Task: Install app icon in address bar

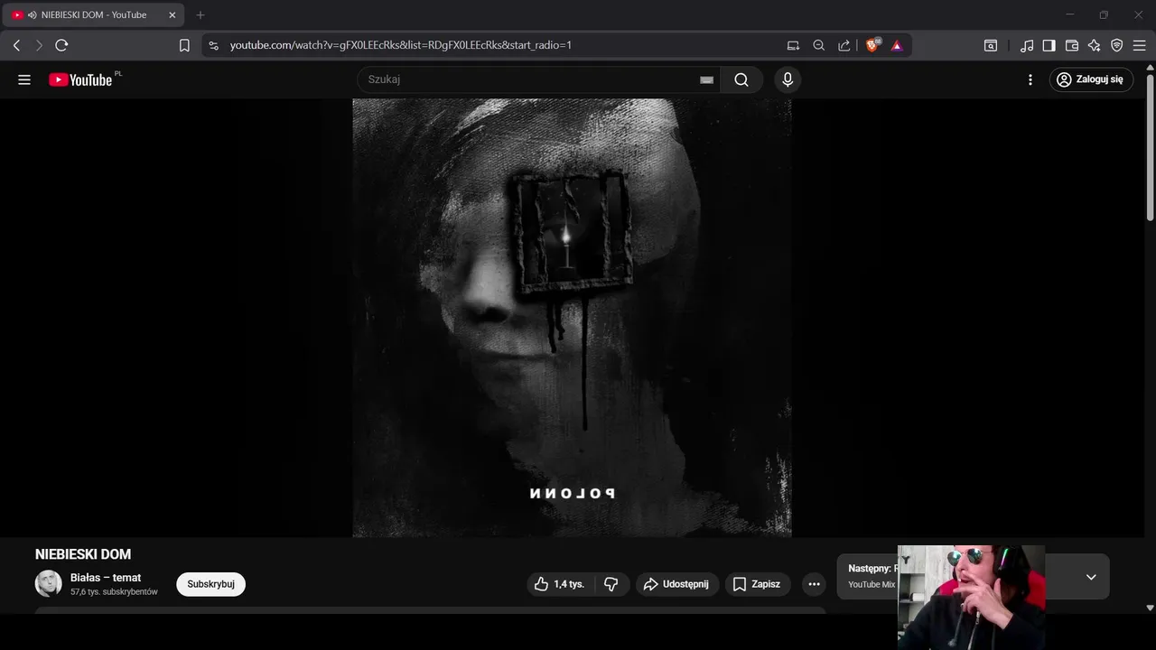Action: point(793,45)
